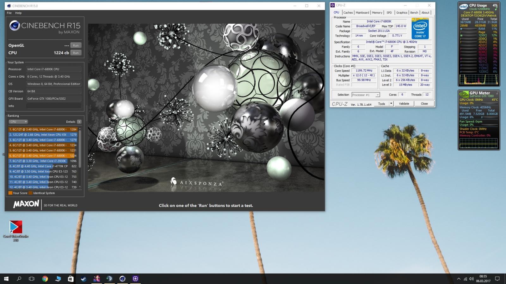The image size is (506, 284).
Task: Open the CPU ranking type dropdown
Action: 18,122
